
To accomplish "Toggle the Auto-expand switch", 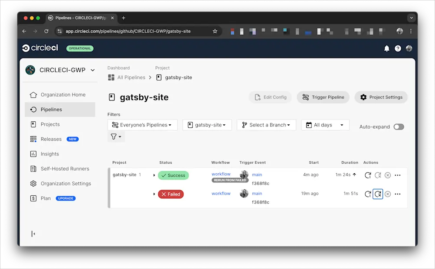I will pos(399,127).
